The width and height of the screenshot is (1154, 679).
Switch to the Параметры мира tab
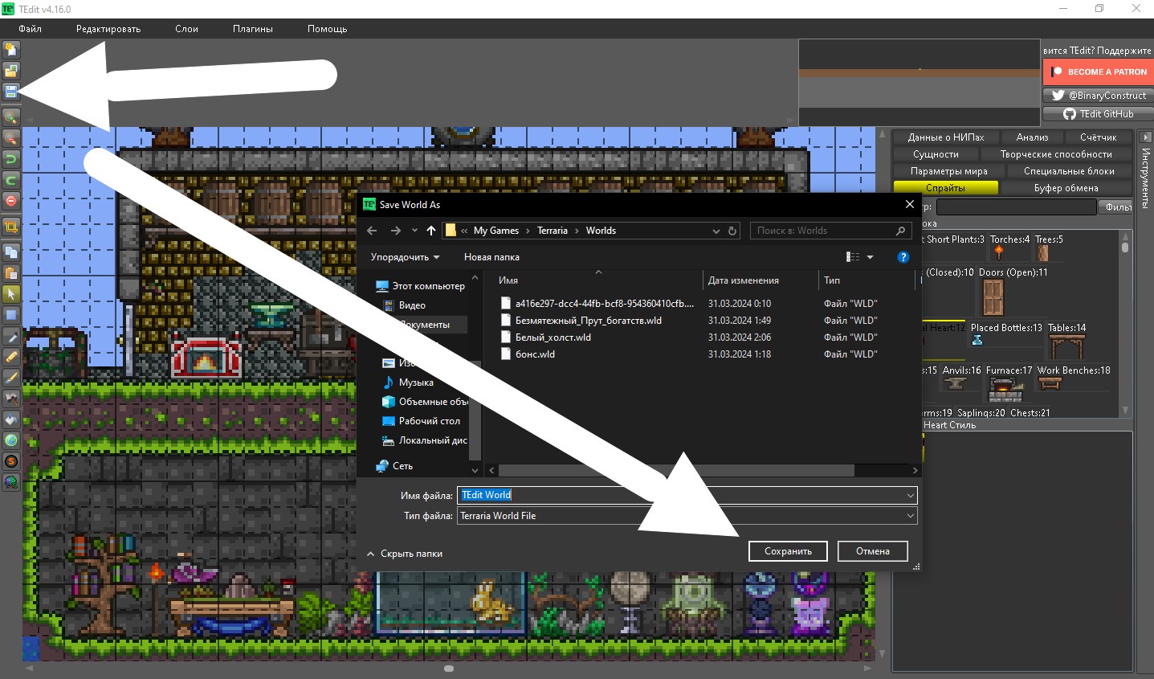949,171
